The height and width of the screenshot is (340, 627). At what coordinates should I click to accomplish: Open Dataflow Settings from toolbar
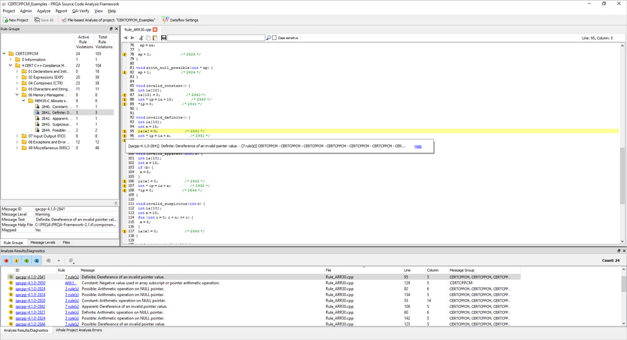(x=180, y=20)
